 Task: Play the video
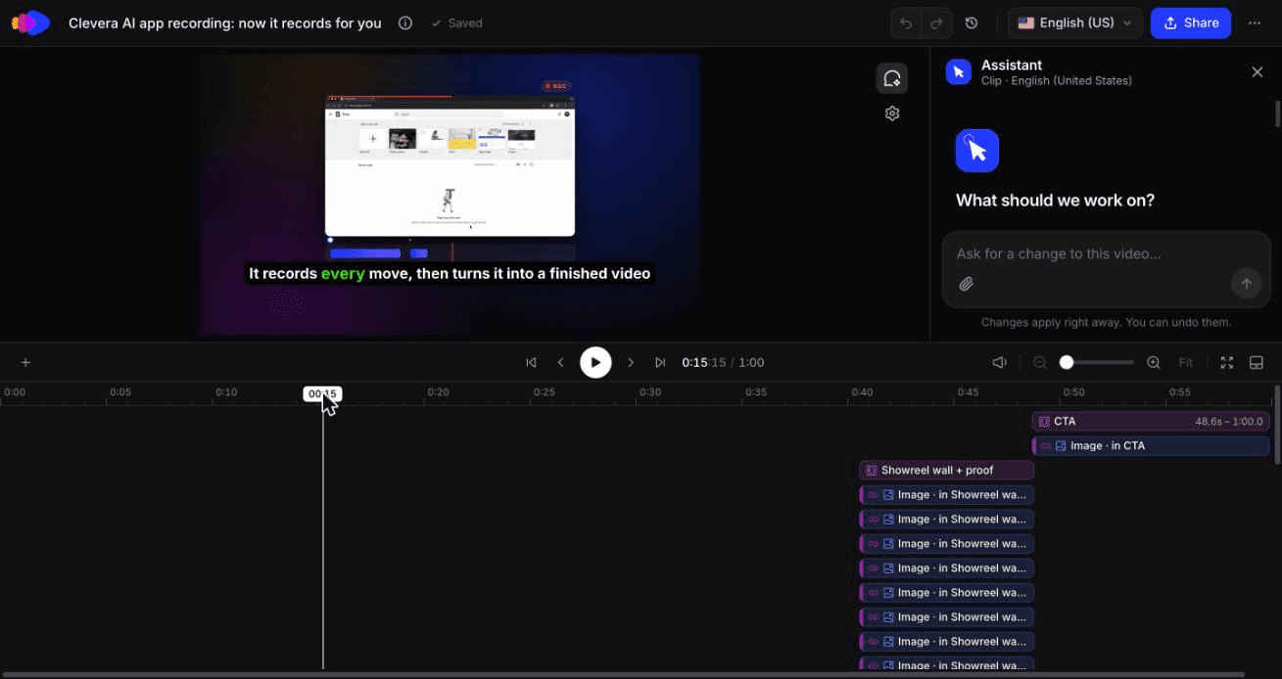(595, 362)
